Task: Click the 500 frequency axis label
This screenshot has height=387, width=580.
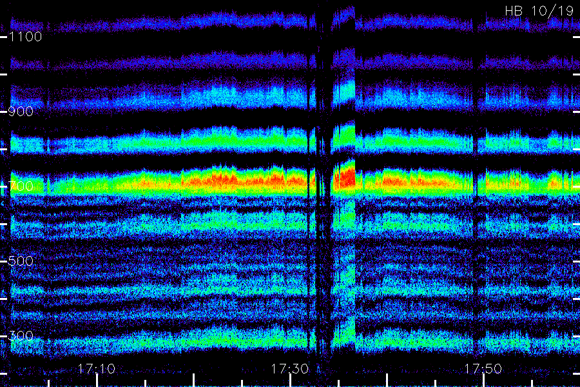Action: (x=21, y=261)
